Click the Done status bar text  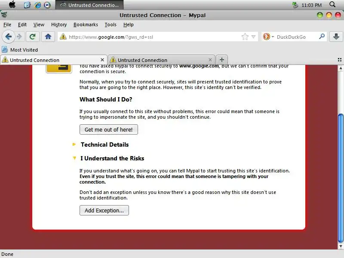pyautogui.click(x=7, y=254)
